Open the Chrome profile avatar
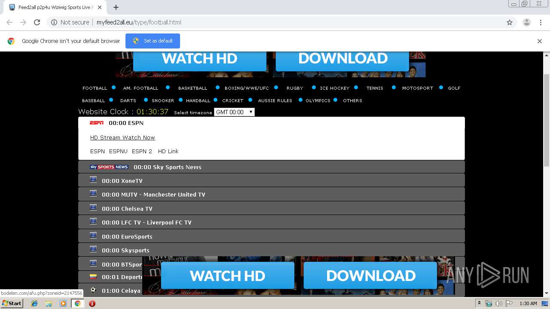This screenshot has width=550, height=309. pos(526,22)
